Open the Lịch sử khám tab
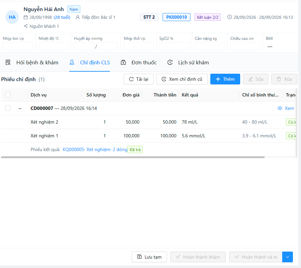301x268 pixels. coord(188,63)
